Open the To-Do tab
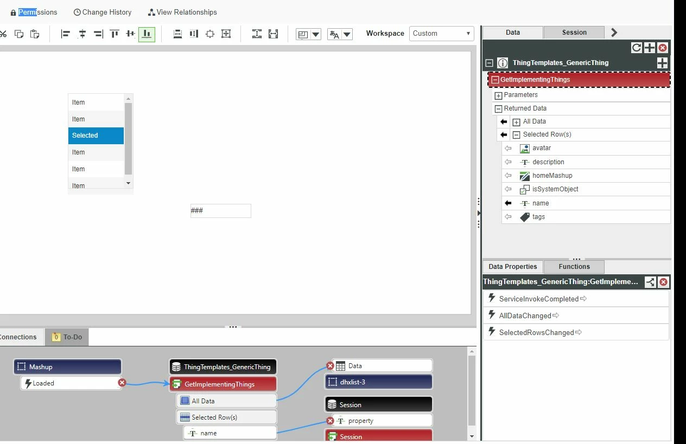This screenshot has width=686, height=444. tap(67, 337)
